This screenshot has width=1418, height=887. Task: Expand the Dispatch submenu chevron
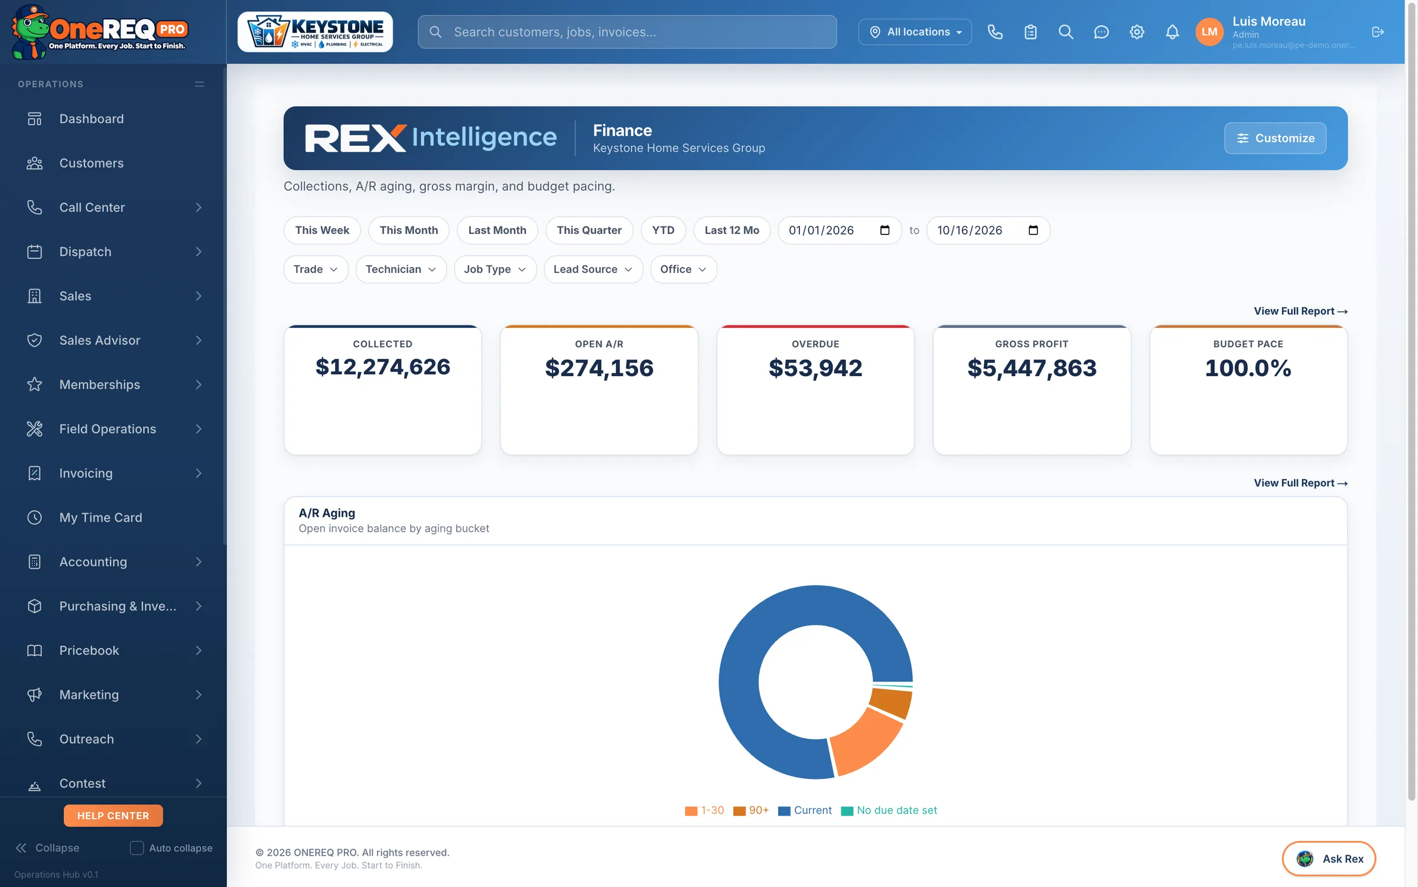click(x=199, y=252)
